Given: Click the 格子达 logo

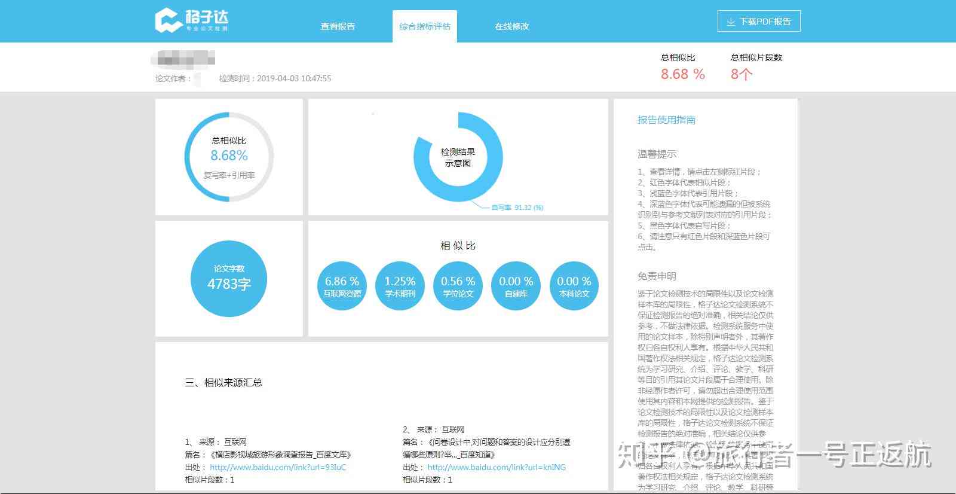Looking at the screenshot, I should (x=192, y=20).
